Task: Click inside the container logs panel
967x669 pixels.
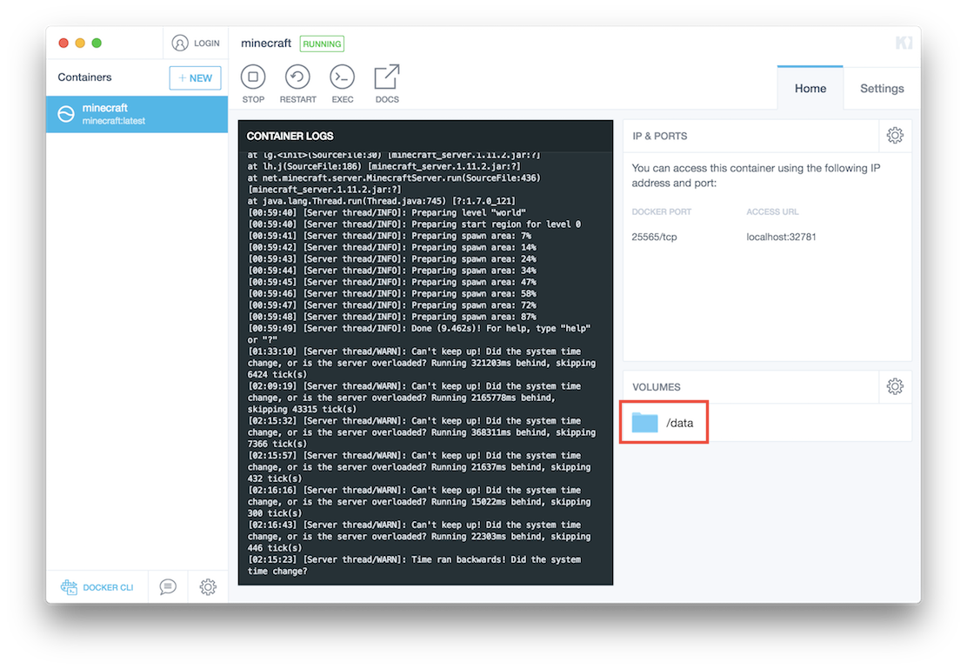Action: (425, 365)
